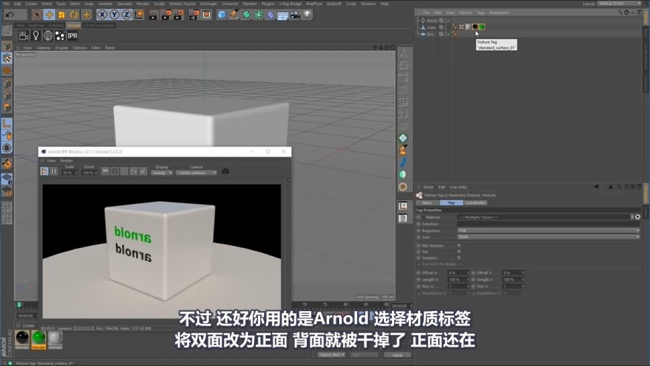
Task: Click the Attribute Manager back arrow
Action: [x=596, y=187]
